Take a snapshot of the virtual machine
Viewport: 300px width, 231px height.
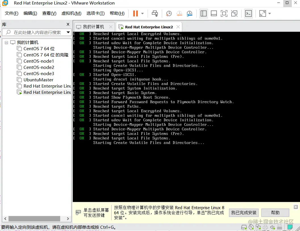point(169,13)
